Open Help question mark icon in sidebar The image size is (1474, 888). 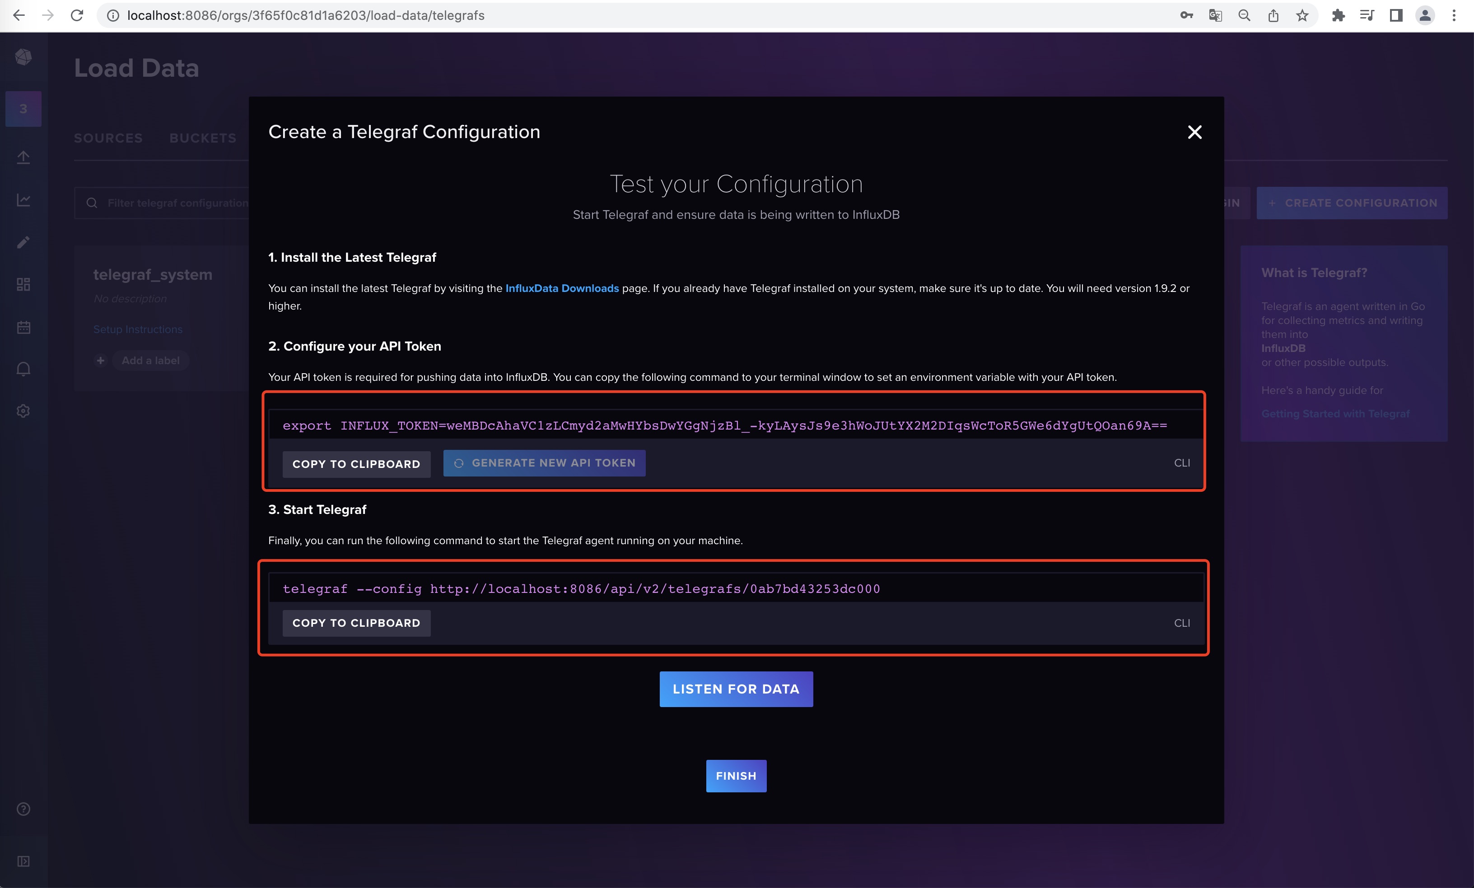tap(23, 809)
